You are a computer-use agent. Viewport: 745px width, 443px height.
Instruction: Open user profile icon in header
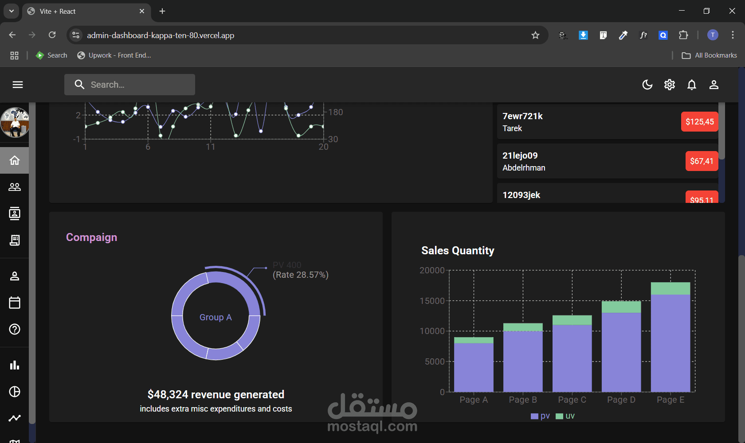714,85
